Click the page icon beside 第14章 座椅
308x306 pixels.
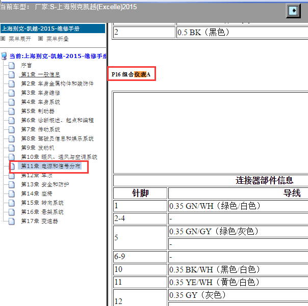12,193
